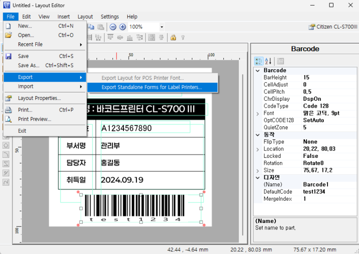Click the 2024.09.19 date text on label
This screenshot has height=254, width=359.
click(x=122, y=180)
